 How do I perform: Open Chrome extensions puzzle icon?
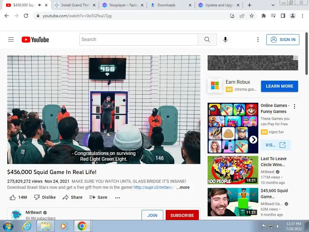pyautogui.click(x=263, y=16)
